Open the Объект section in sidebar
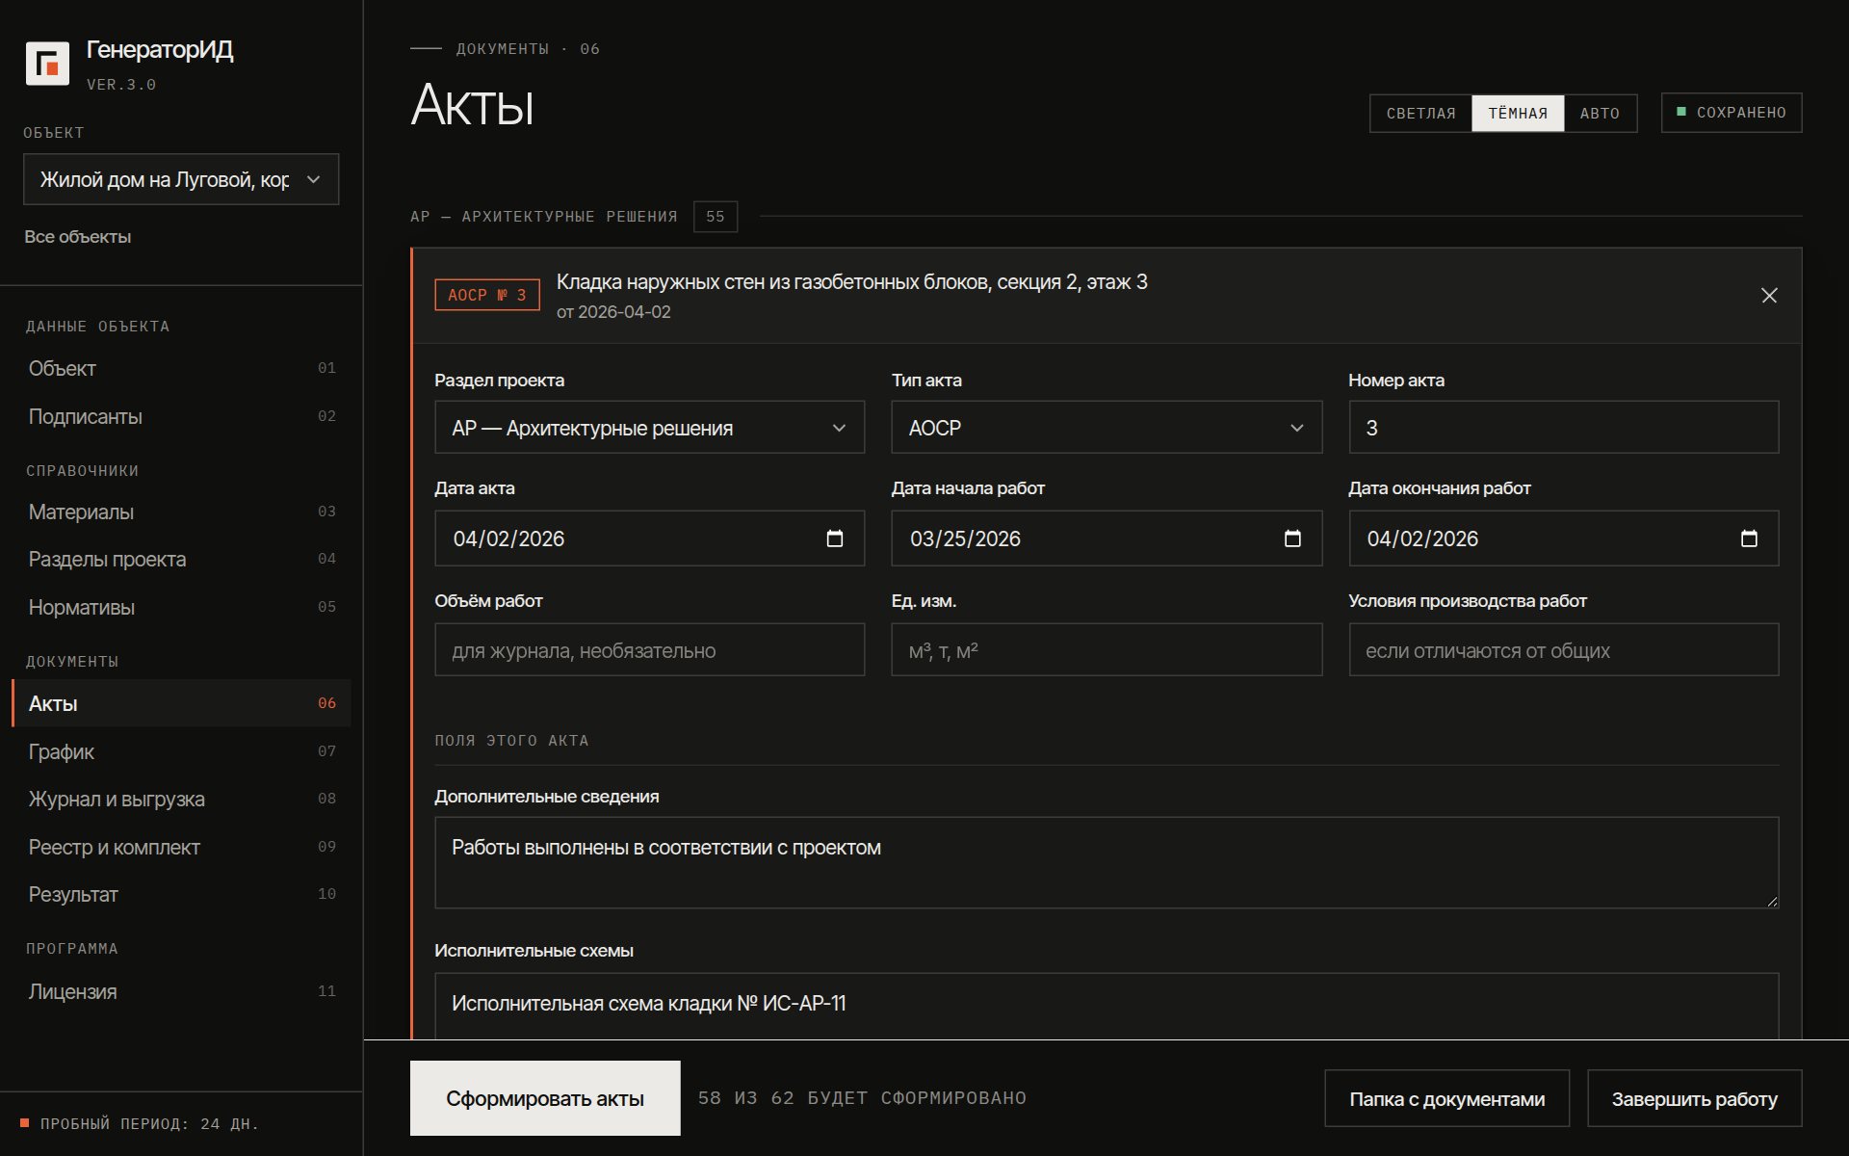Screen dimensions: 1849x1156 [181, 368]
